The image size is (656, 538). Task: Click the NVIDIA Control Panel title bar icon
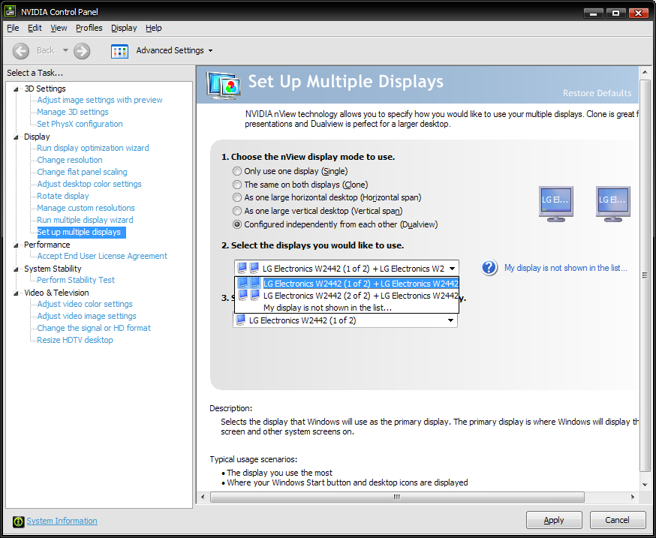coord(10,11)
